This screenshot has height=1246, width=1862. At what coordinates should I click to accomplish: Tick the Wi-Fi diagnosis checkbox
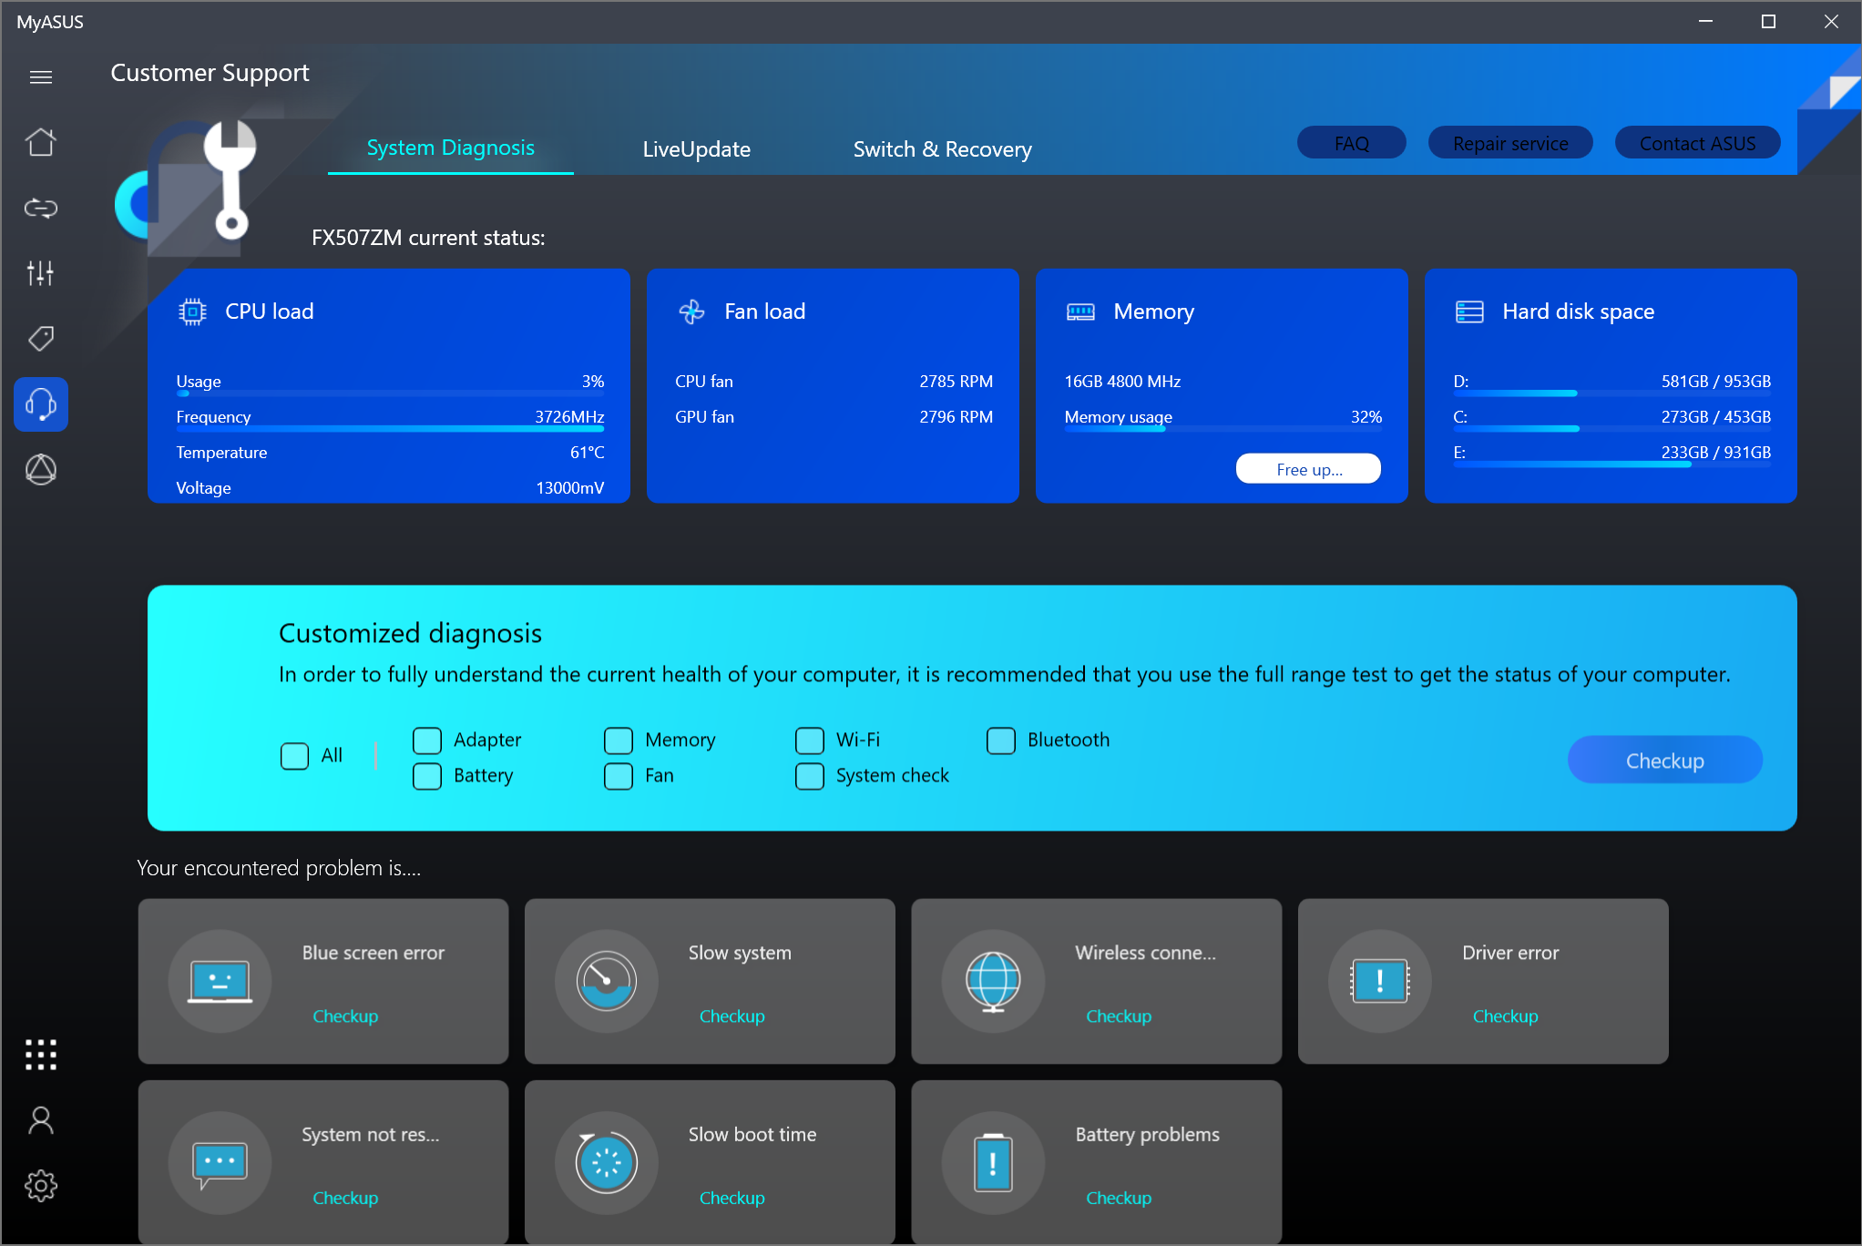coord(809,740)
